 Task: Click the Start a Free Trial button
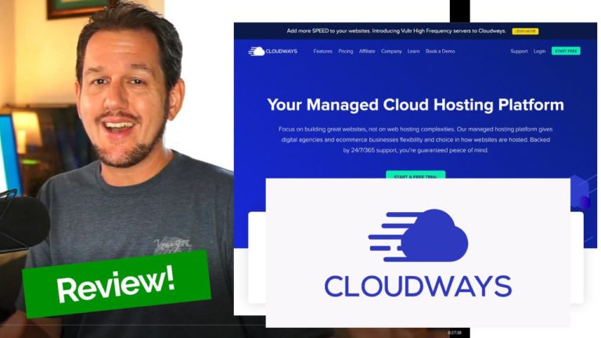tap(416, 174)
